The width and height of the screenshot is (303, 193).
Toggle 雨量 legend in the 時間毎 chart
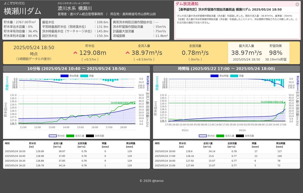[x=238, y=76]
